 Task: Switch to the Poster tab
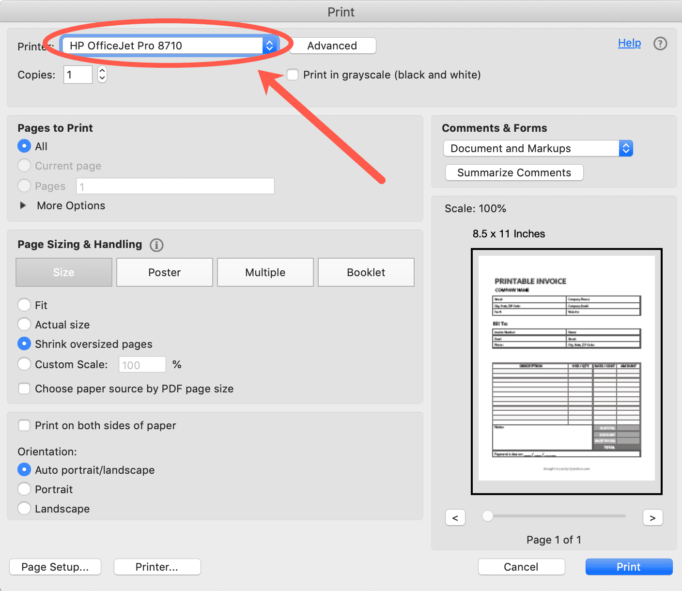tap(165, 272)
